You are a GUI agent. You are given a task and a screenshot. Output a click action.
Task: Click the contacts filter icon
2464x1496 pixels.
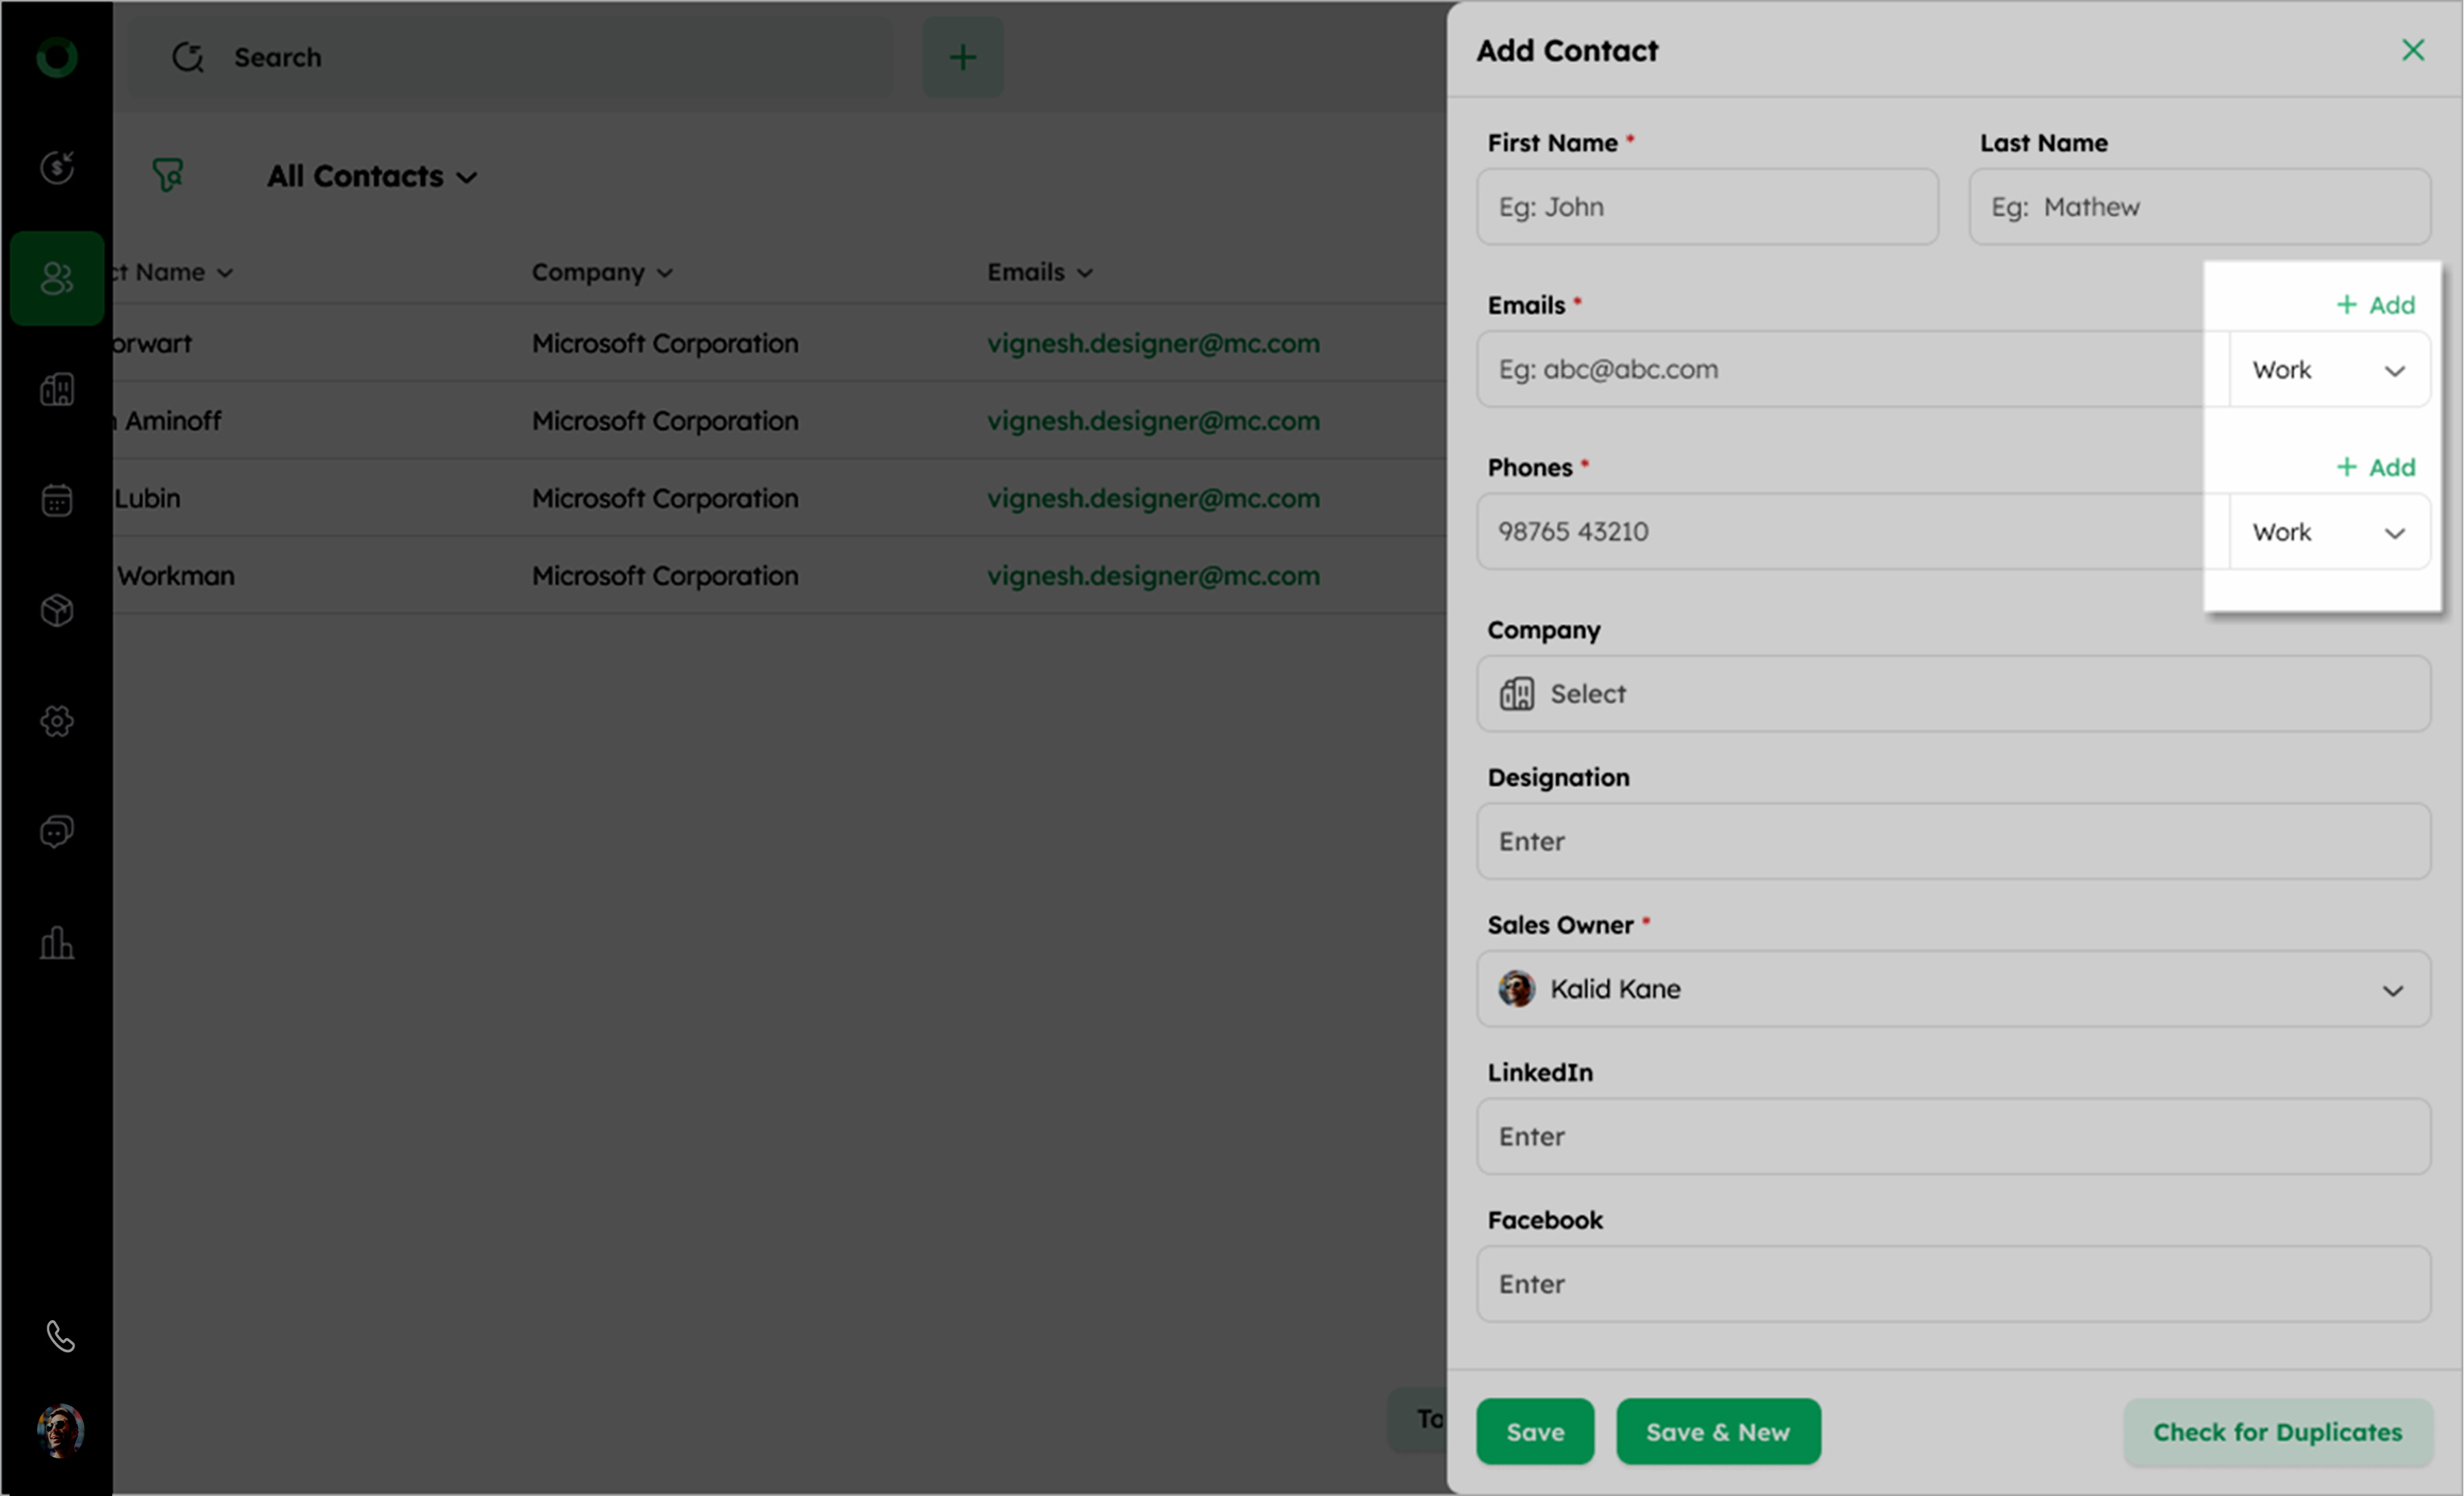tap(168, 175)
